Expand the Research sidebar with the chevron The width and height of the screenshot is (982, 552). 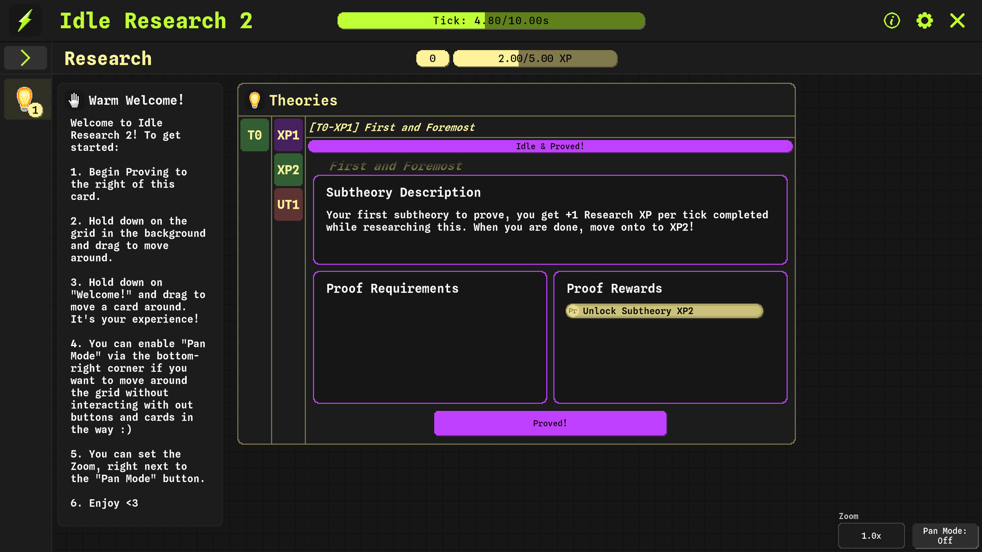click(26, 58)
